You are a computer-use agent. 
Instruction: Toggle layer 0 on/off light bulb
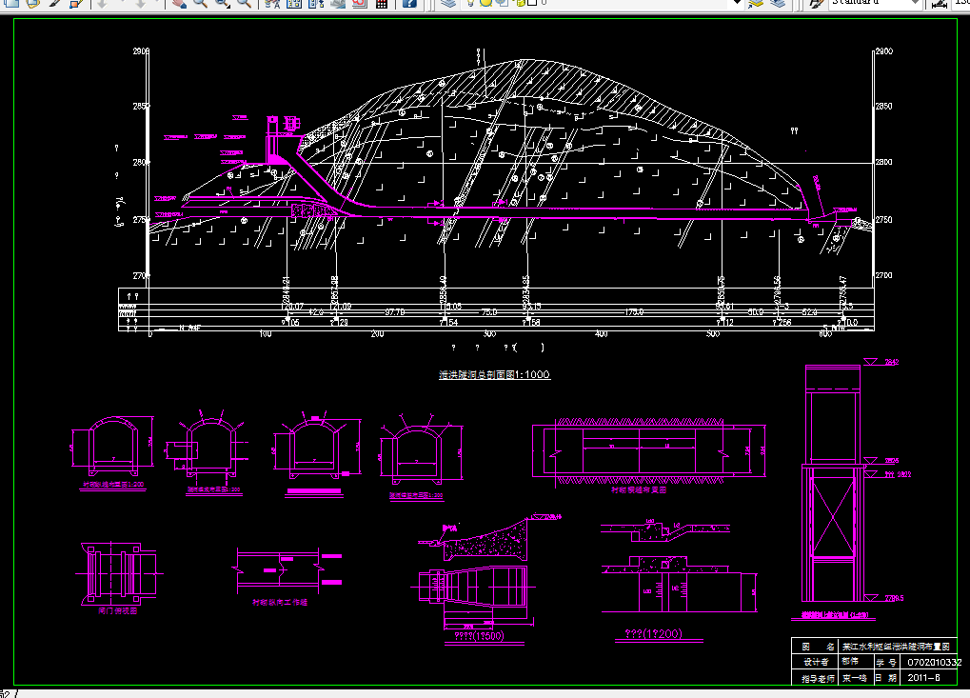471,3
